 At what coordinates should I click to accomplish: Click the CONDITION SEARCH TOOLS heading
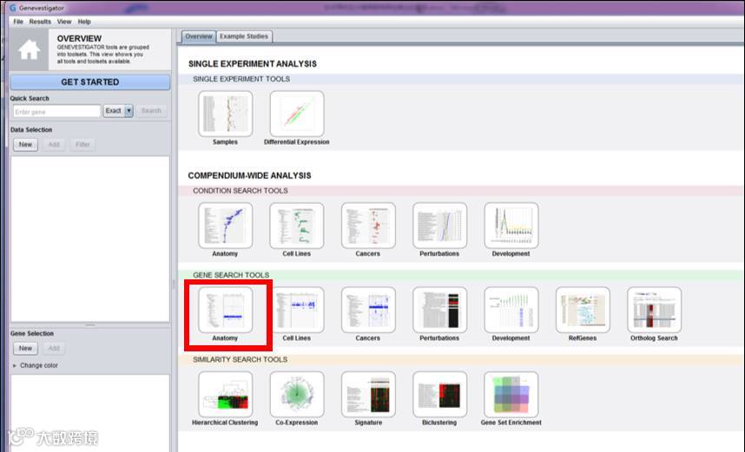[x=241, y=190]
